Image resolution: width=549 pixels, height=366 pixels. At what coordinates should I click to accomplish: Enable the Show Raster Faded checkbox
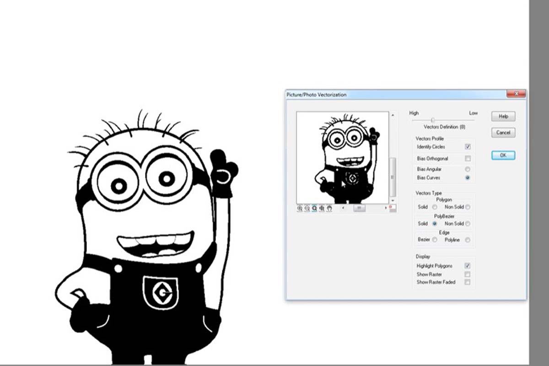click(x=468, y=282)
